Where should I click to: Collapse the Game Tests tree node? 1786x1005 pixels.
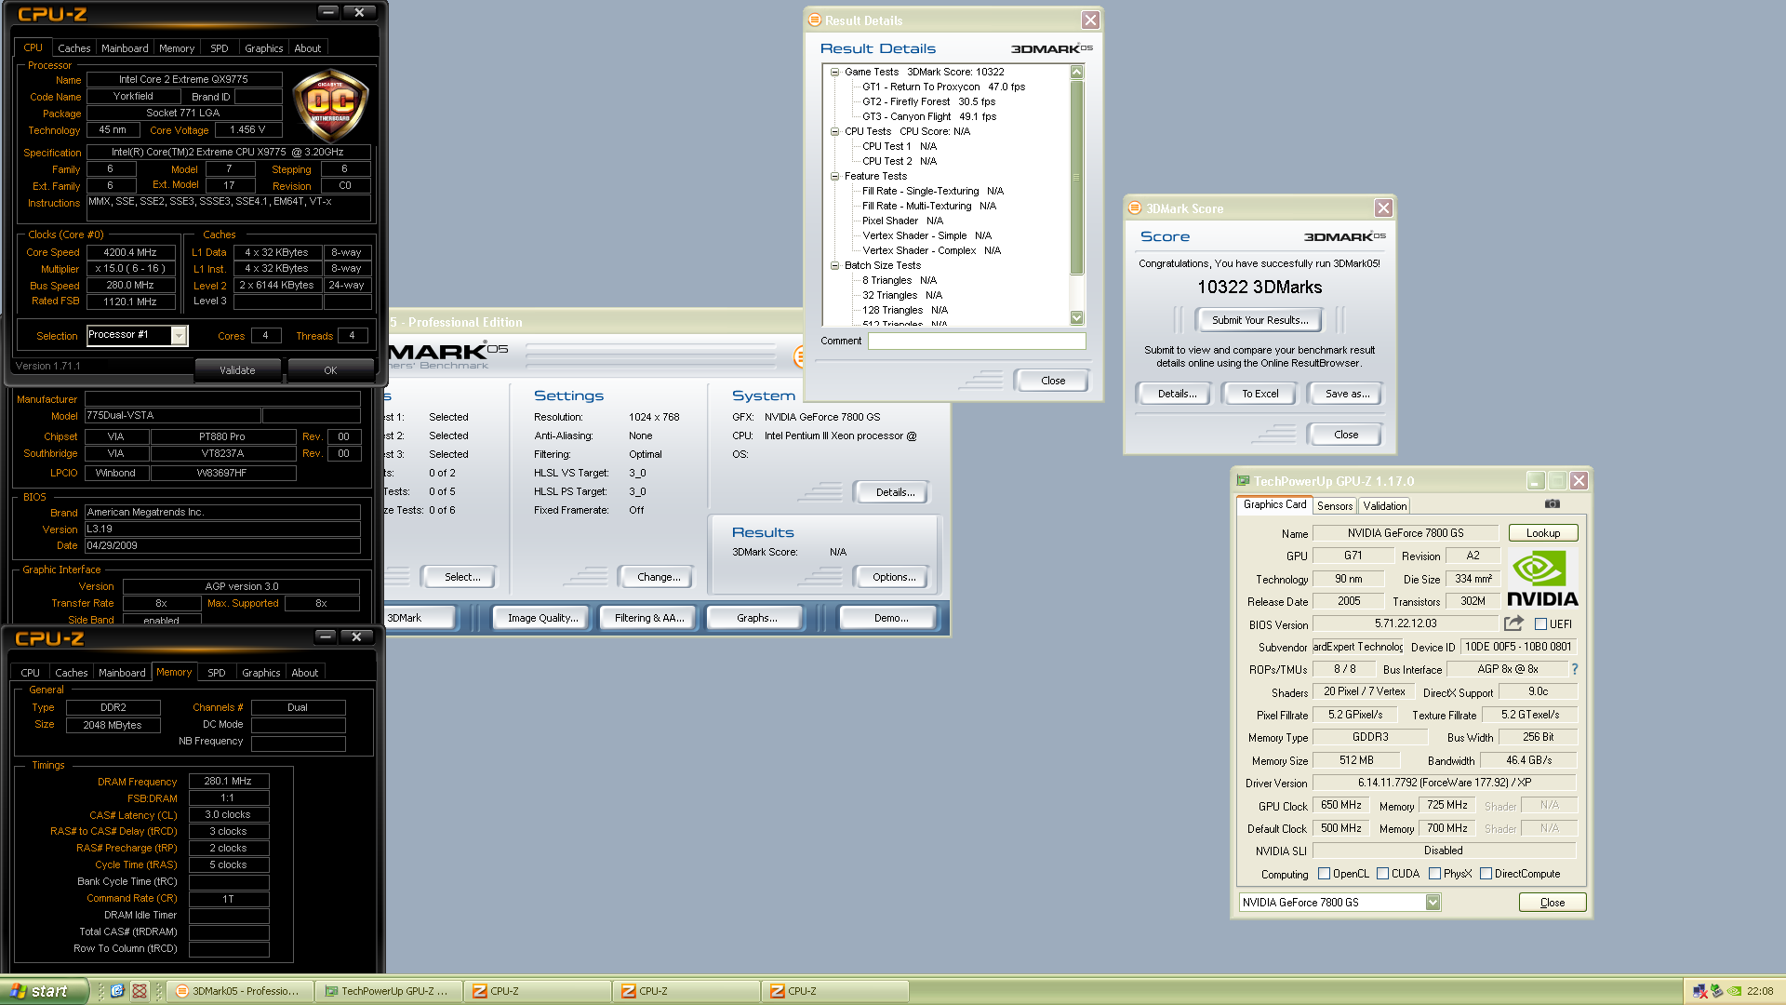tap(834, 72)
